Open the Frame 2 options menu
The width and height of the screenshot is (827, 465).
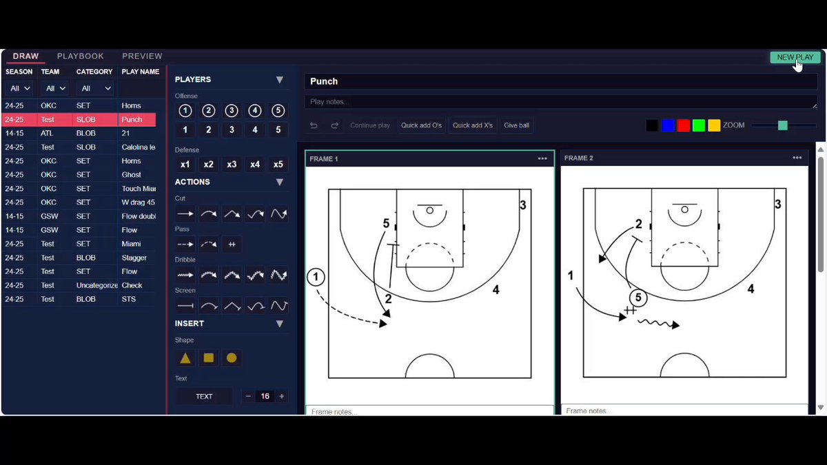(797, 158)
